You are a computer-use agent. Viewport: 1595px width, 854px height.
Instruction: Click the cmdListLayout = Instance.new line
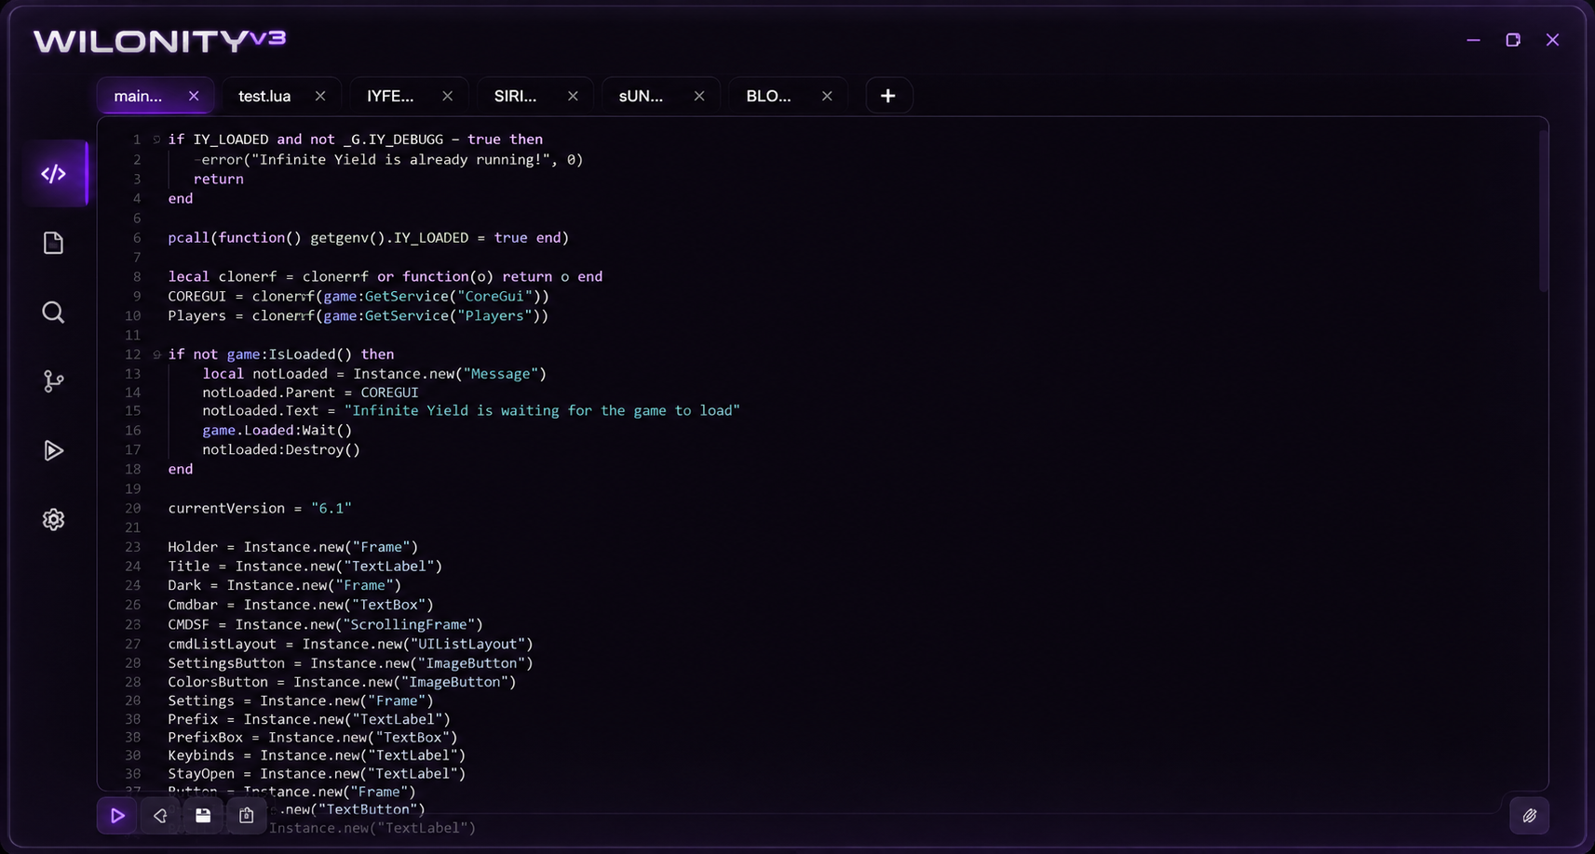pos(351,645)
